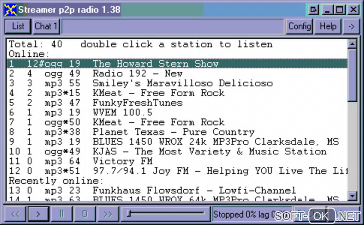The height and width of the screenshot is (225, 364).
Task: Select 97.7/94.1 Joy FM station
Action: (177, 171)
